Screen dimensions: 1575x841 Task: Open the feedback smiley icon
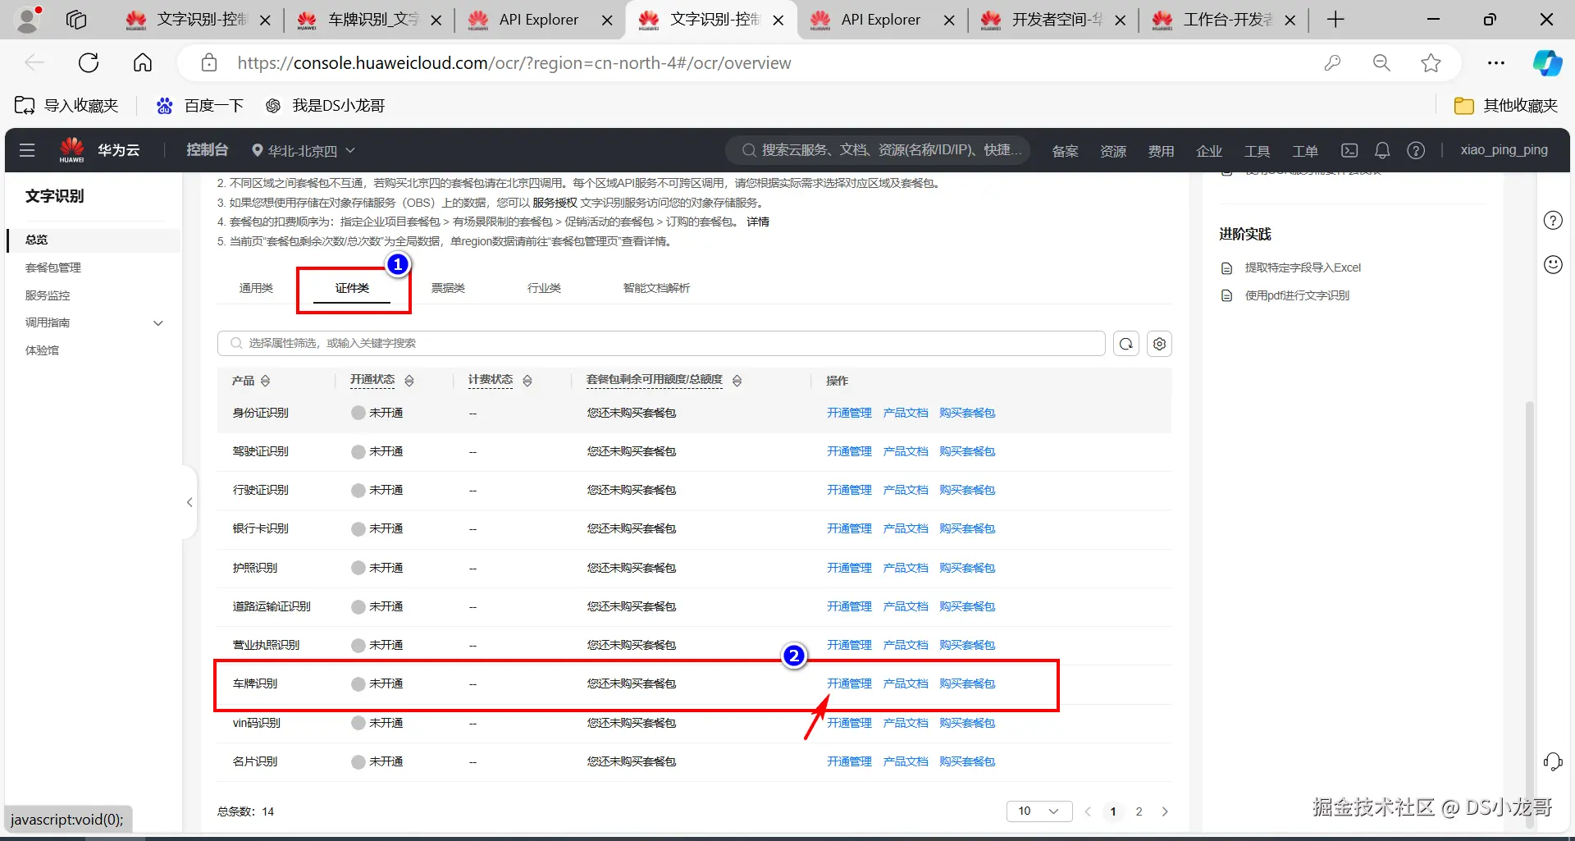pos(1553,264)
